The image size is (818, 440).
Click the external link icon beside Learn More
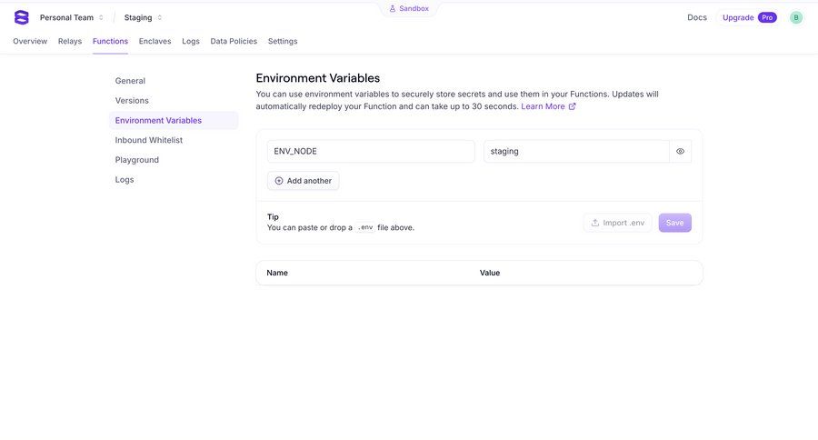pos(573,106)
